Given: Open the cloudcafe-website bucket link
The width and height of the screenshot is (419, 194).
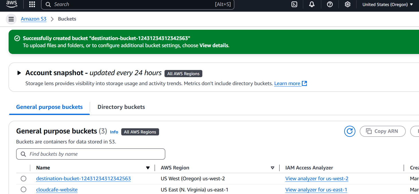Looking at the screenshot, I should [57, 190].
